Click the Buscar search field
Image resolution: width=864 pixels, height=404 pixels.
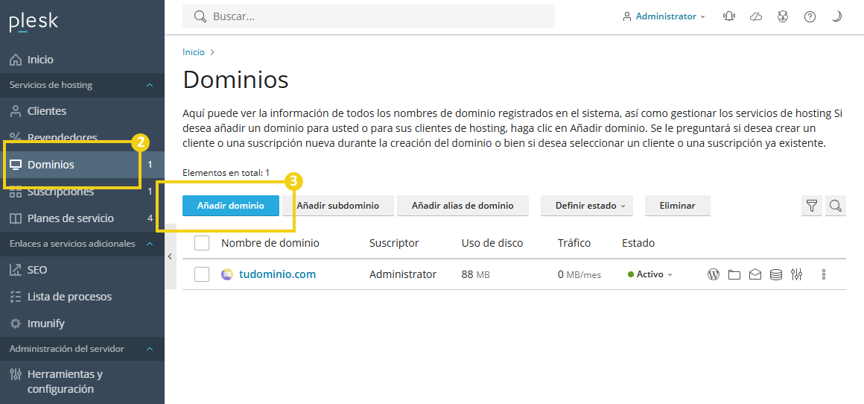tap(369, 16)
